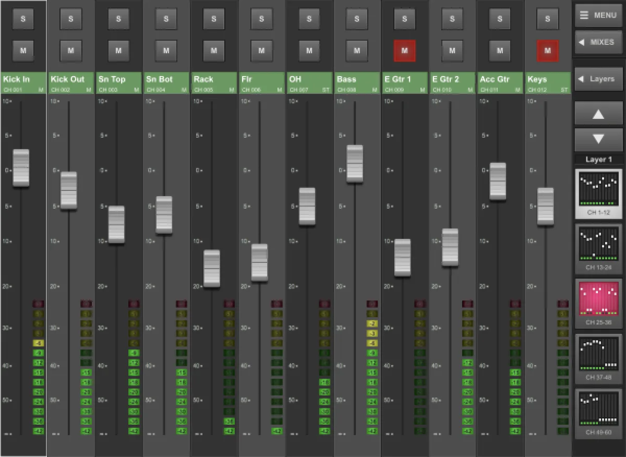Click the Bass fader knob
The width and height of the screenshot is (626, 457).
355,164
